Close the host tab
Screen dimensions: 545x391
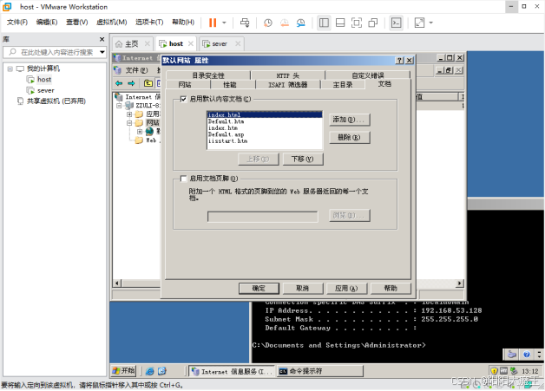click(190, 43)
